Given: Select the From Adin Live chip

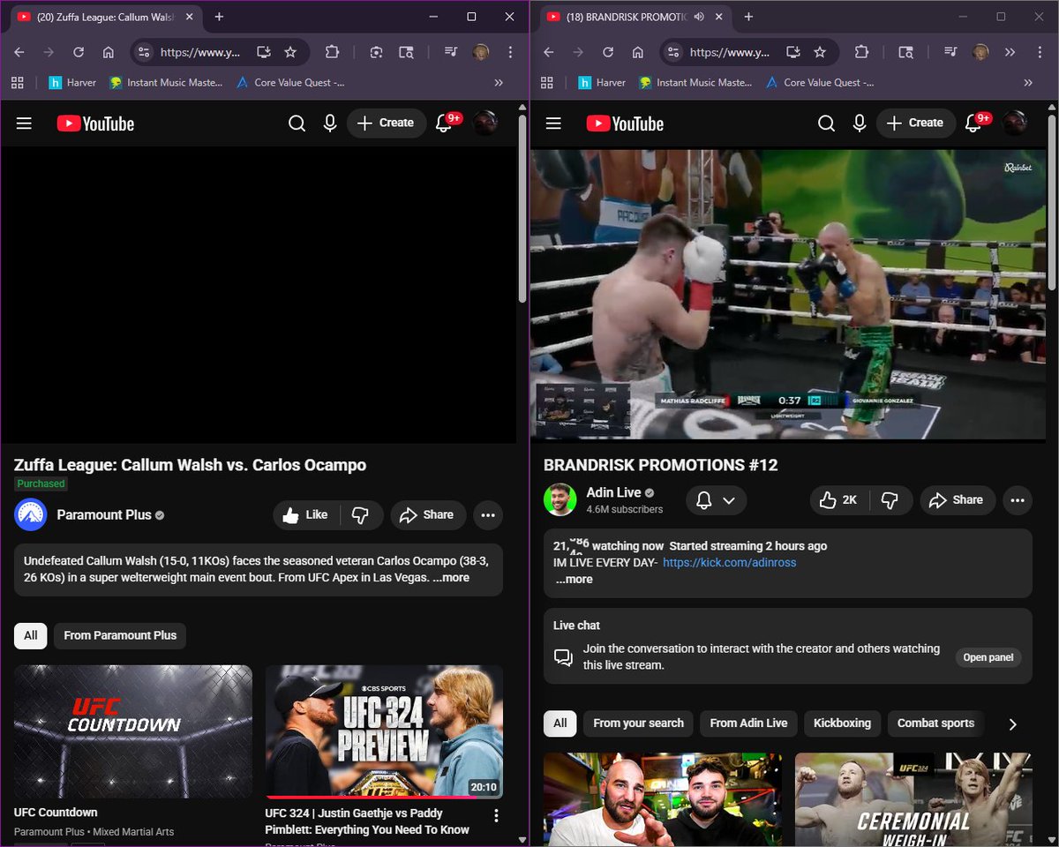Looking at the screenshot, I should (748, 723).
